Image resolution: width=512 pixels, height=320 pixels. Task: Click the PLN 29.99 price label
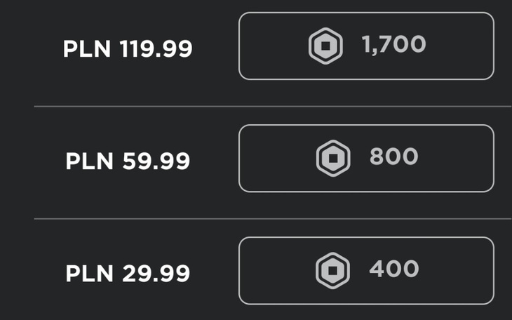pyautogui.click(x=128, y=273)
